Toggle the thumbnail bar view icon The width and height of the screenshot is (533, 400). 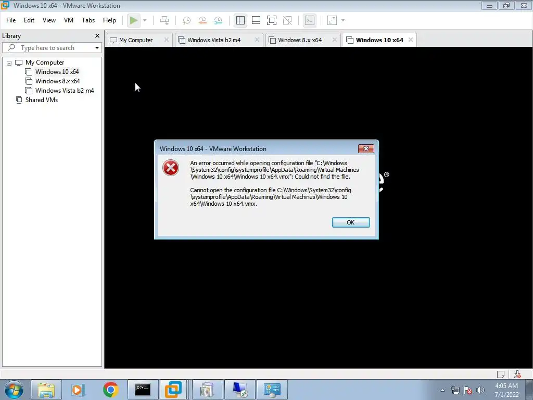coord(256,20)
